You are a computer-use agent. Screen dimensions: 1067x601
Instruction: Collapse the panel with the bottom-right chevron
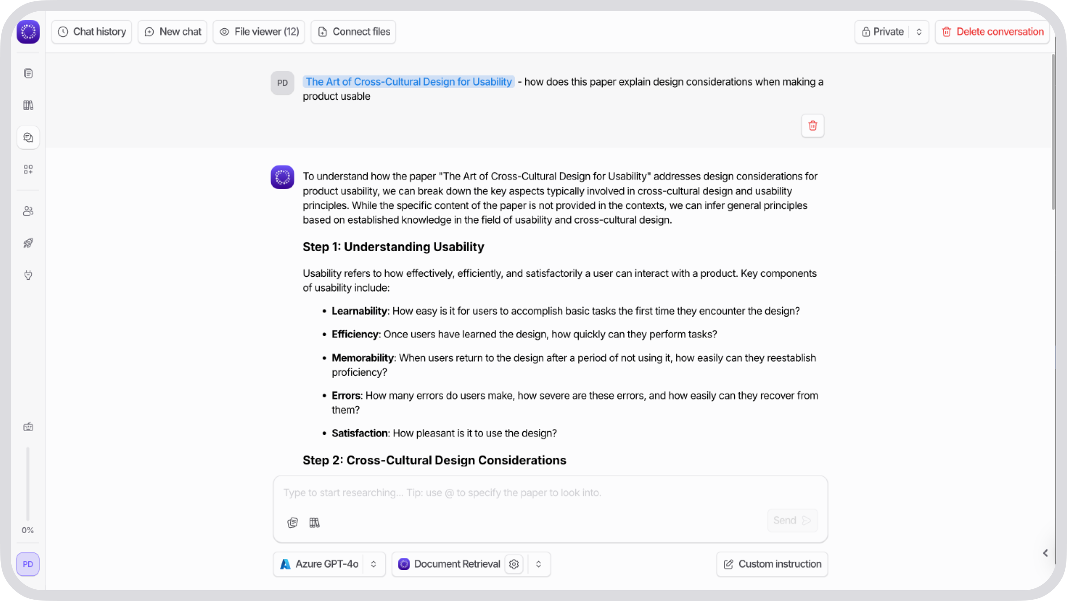pyautogui.click(x=1045, y=553)
